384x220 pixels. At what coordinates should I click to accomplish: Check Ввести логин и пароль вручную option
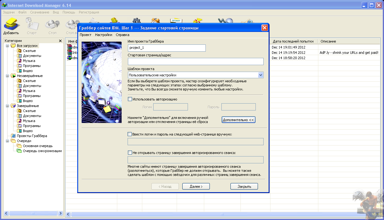(x=130, y=134)
